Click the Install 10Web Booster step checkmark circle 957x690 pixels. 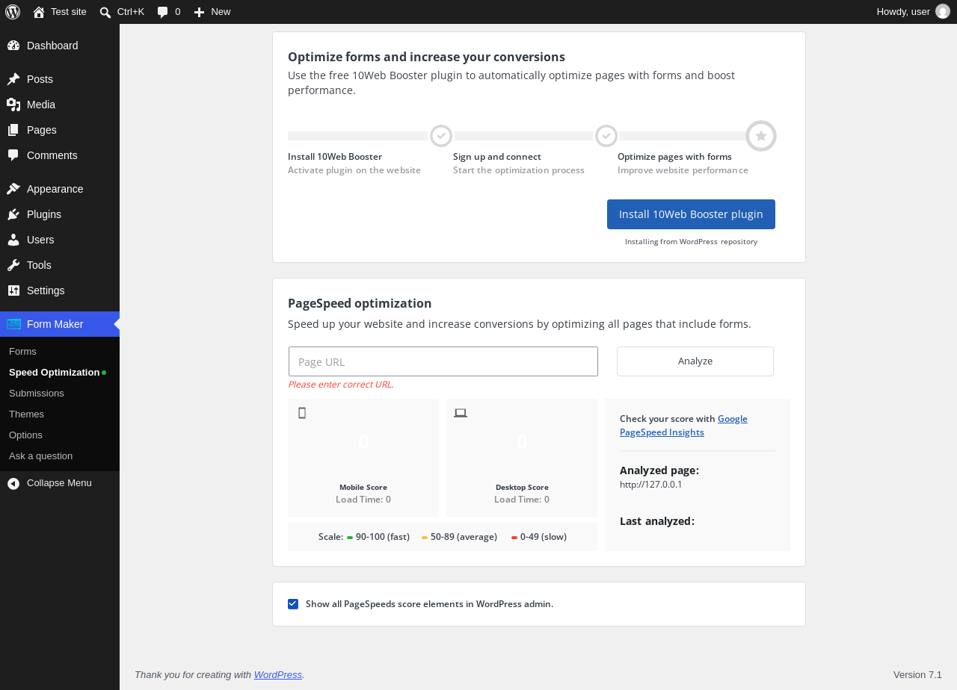[441, 136]
